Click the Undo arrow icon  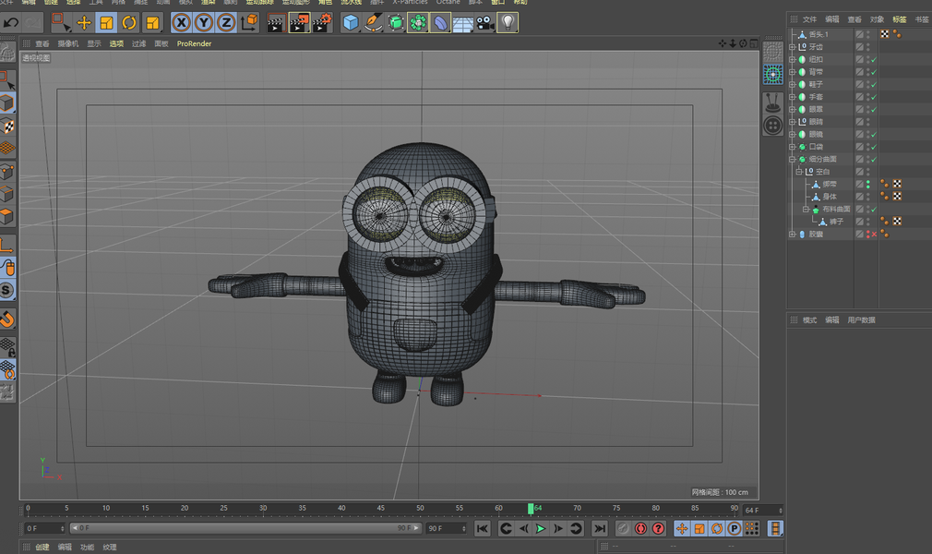coord(11,23)
